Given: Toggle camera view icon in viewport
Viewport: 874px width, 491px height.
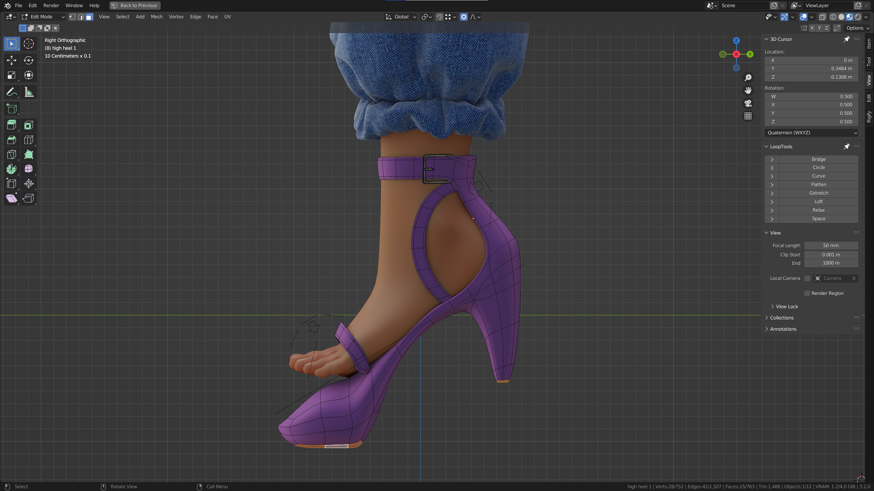Looking at the screenshot, I should 748,103.
